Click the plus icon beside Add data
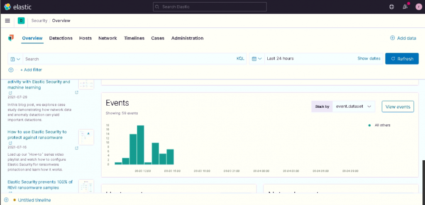425x205 pixels. pyautogui.click(x=392, y=38)
